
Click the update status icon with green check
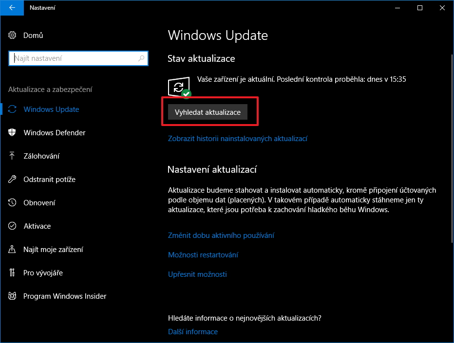180,88
